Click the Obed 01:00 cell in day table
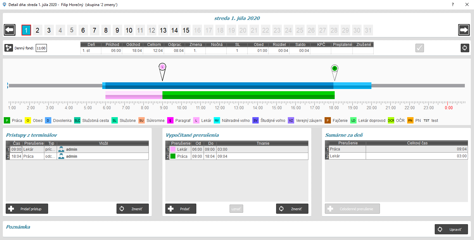Image resolution: width=474 pixels, height=240 pixels. point(258,51)
